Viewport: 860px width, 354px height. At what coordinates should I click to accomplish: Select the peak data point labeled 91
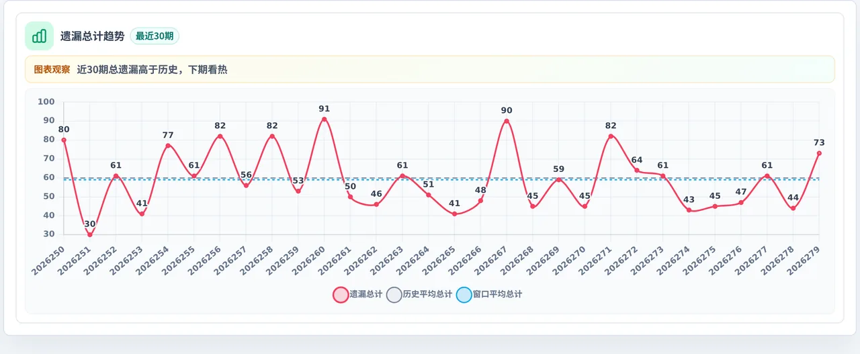coord(324,119)
